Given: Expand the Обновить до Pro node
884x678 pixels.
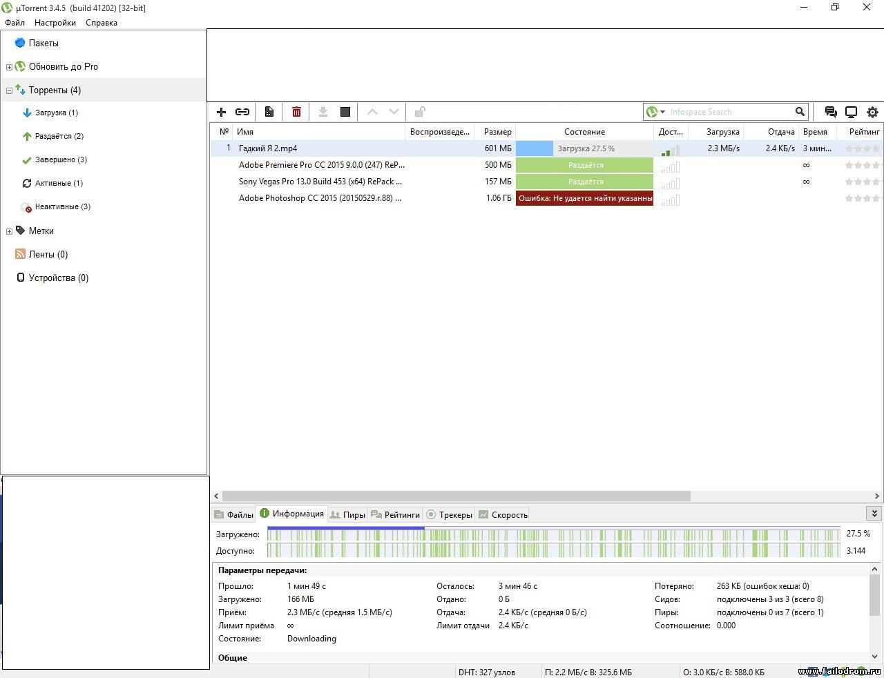Looking at the screenshot, I should tap(9, 67).
